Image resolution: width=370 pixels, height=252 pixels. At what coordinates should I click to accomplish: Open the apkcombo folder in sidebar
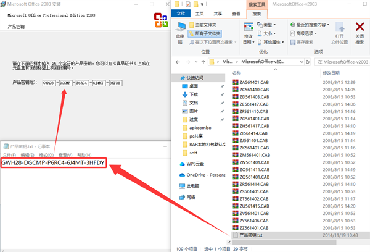[200, 128]
